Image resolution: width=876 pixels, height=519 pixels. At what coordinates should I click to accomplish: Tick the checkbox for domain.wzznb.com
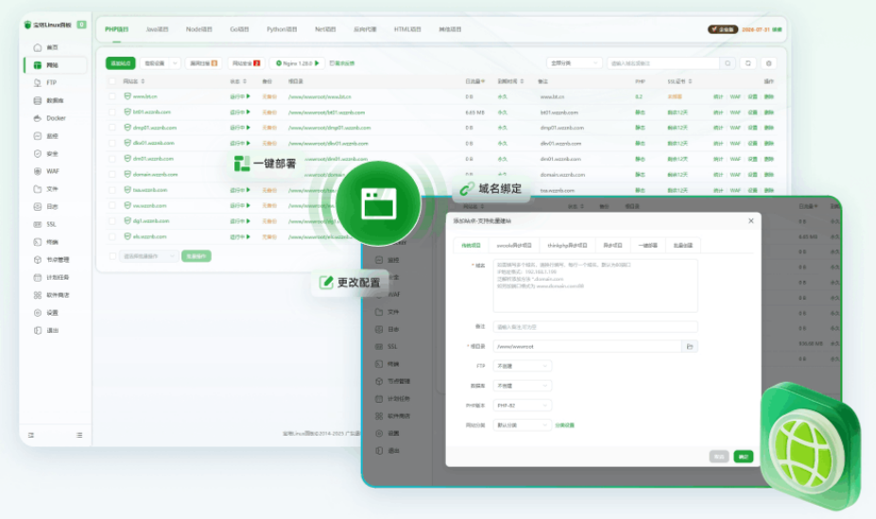point(112,174)
